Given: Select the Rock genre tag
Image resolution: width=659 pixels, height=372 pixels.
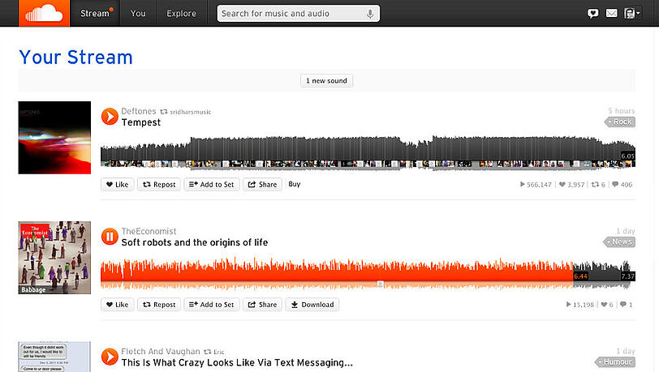Looking at the screenshot, I should click(620, 122).
